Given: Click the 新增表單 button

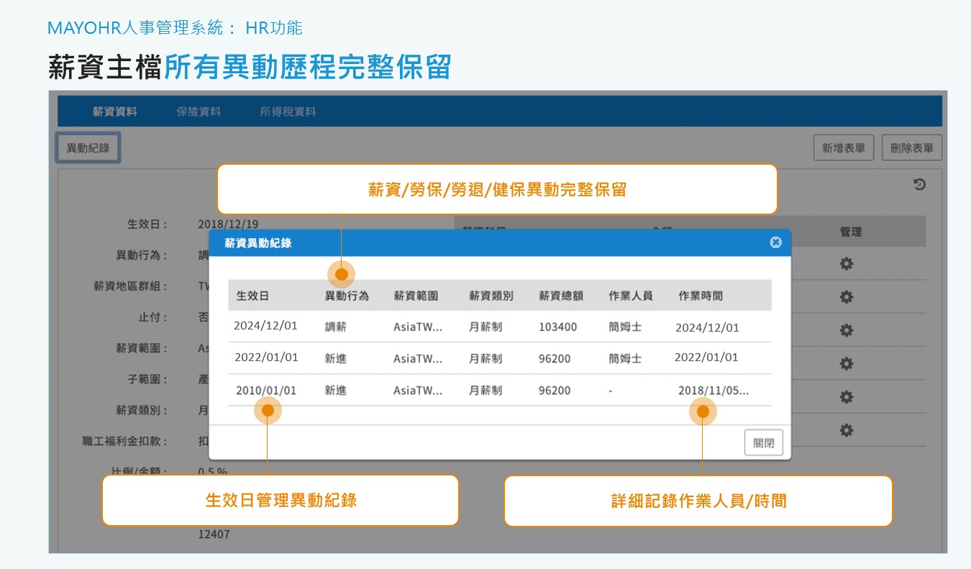Looking at the screenshot, I should click(844, 148).
